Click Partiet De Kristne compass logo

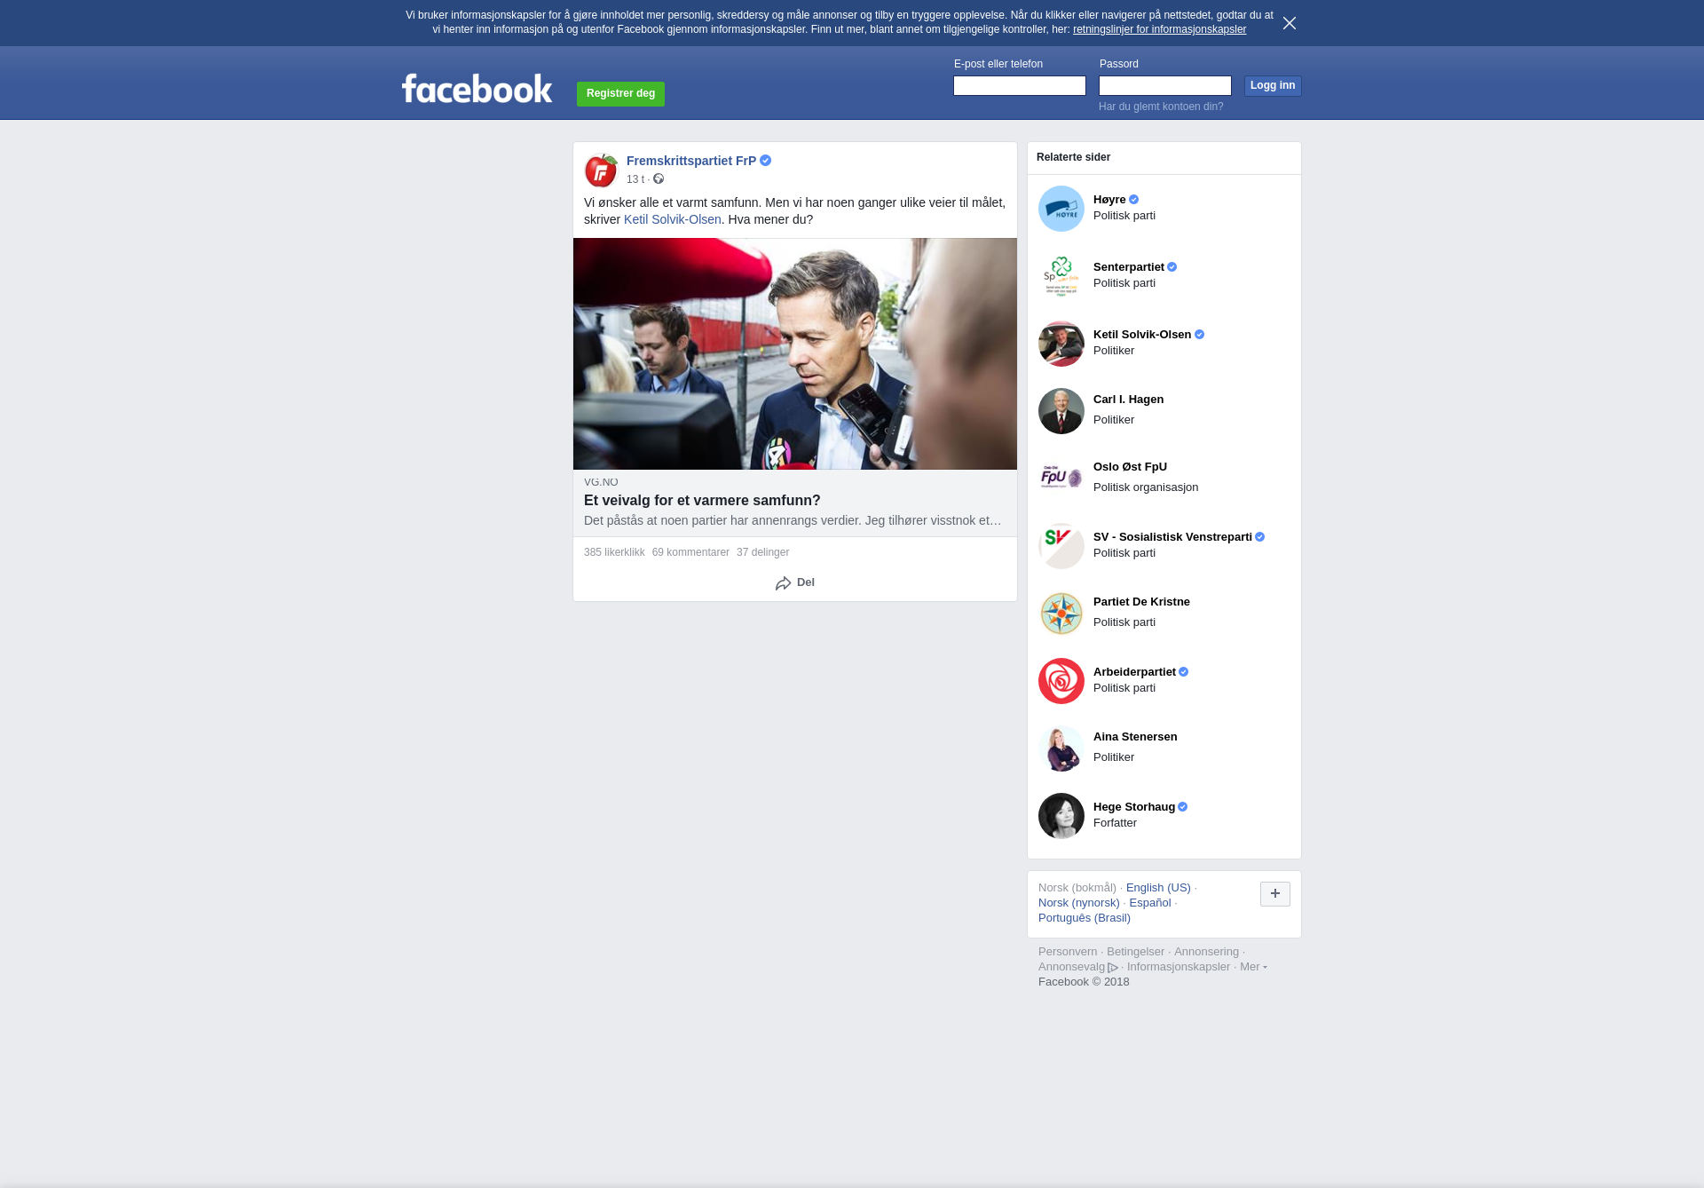click(1061, 614)
